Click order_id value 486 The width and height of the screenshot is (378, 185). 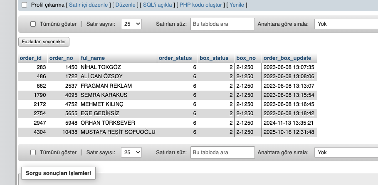click(x=41, y=76)
